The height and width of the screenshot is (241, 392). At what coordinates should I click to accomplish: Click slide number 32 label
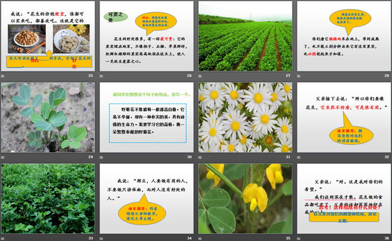[x=387, y=157]
